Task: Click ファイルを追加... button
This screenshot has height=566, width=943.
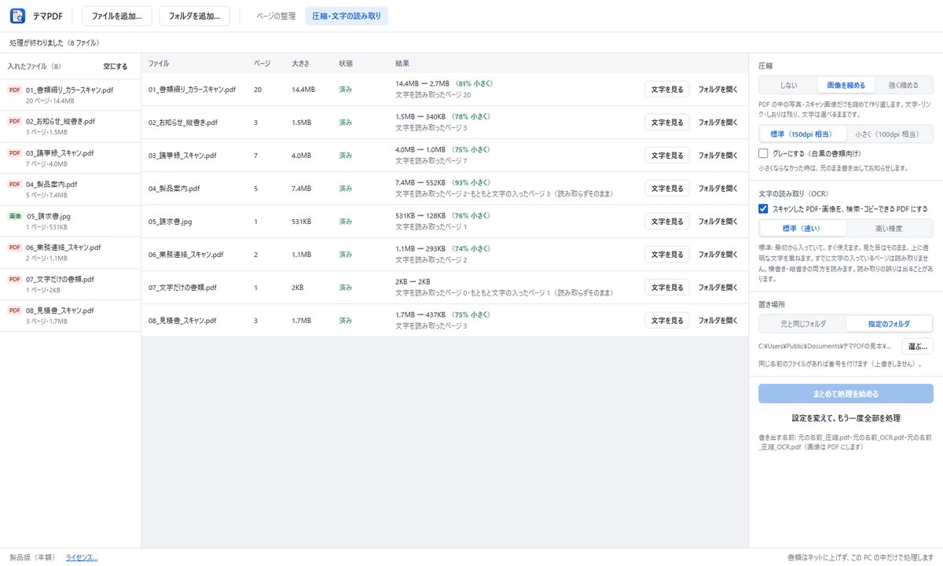Action: coord(116,16)
